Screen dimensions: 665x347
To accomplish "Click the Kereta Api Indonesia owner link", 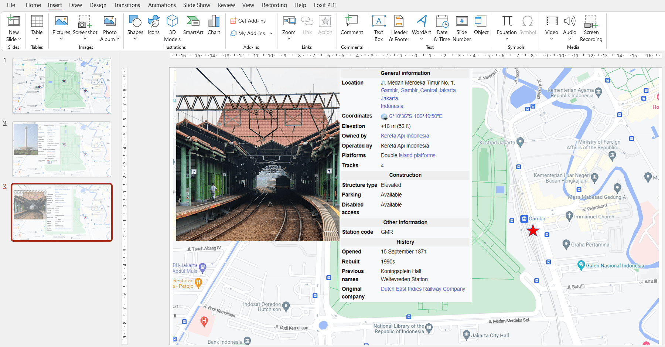I will pos(405,136).
